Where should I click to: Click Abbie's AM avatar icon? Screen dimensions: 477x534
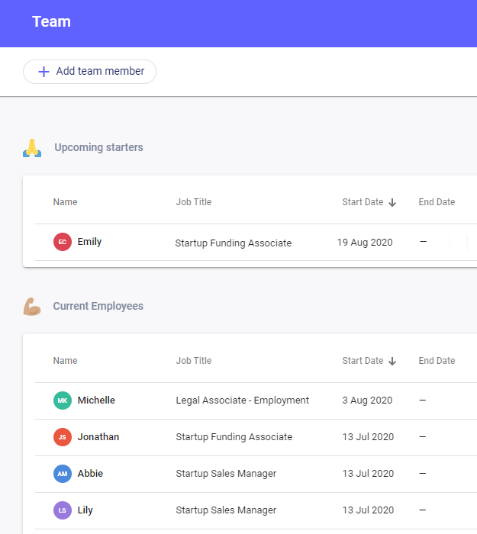pos(63,474)
